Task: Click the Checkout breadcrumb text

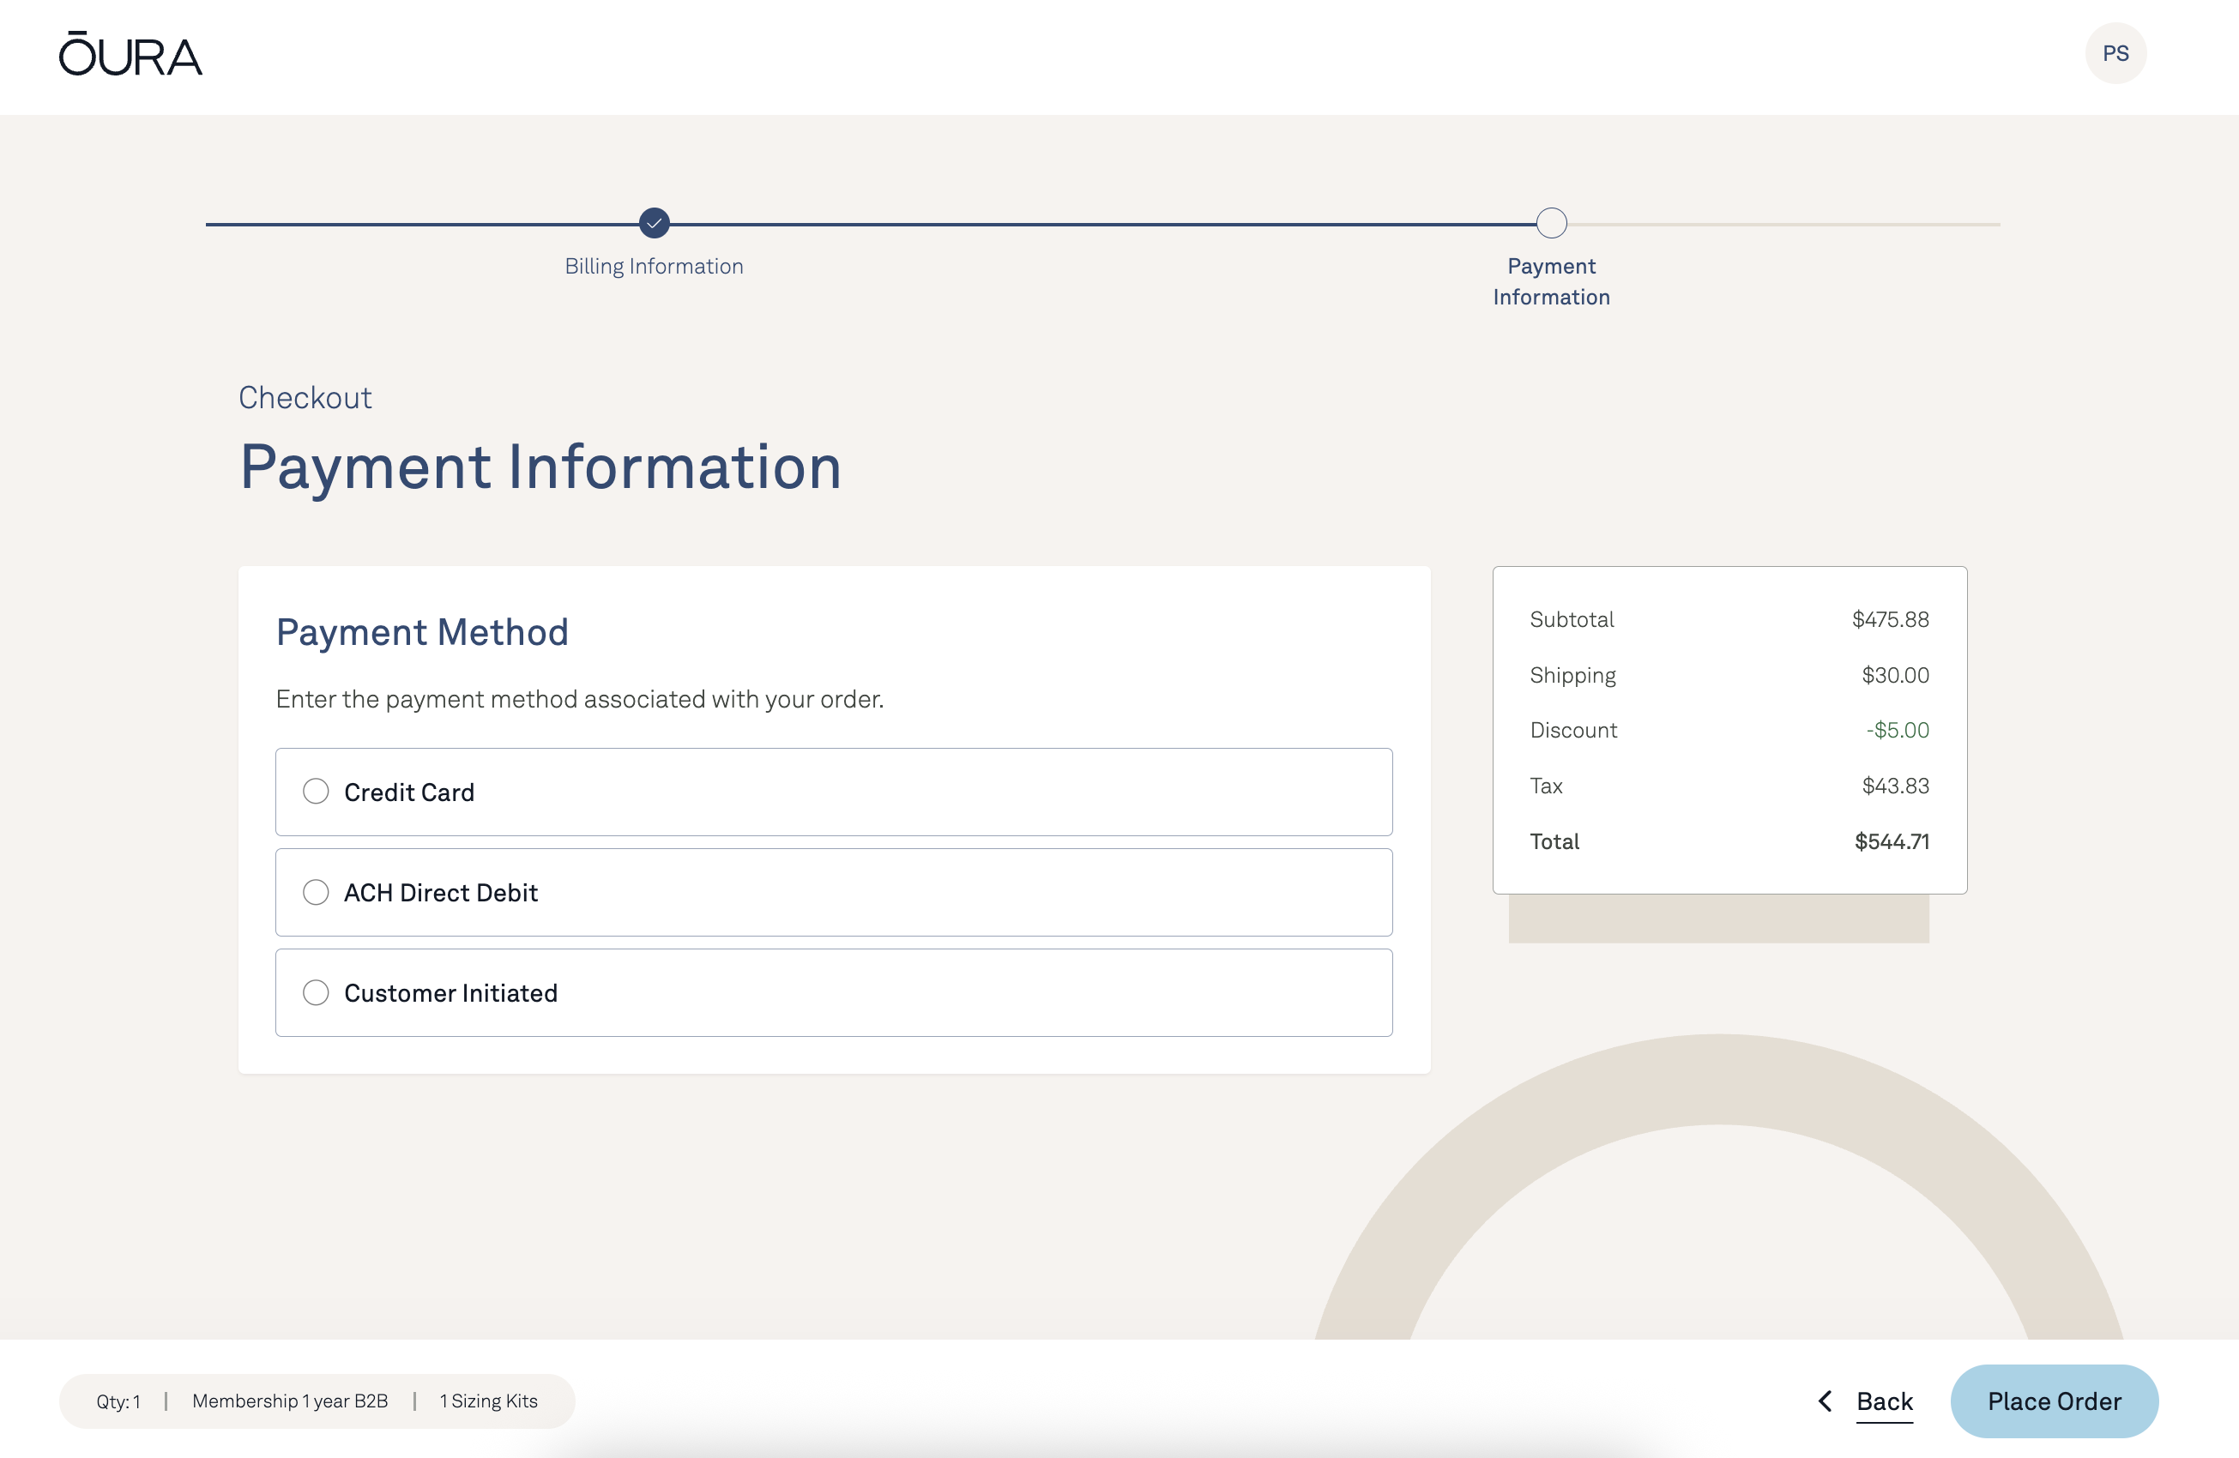Action: [x=305, y=398]
